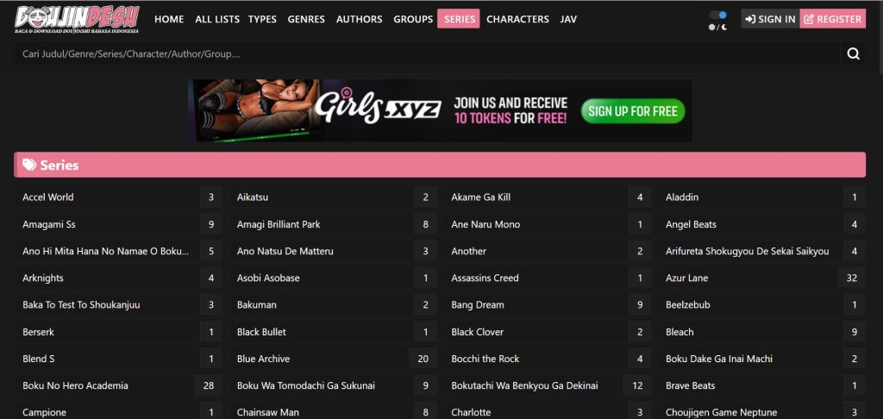Open the Groups menu item
Image resolution: width=883 pixels, height=419 pixels.
(x=413, y=19)
